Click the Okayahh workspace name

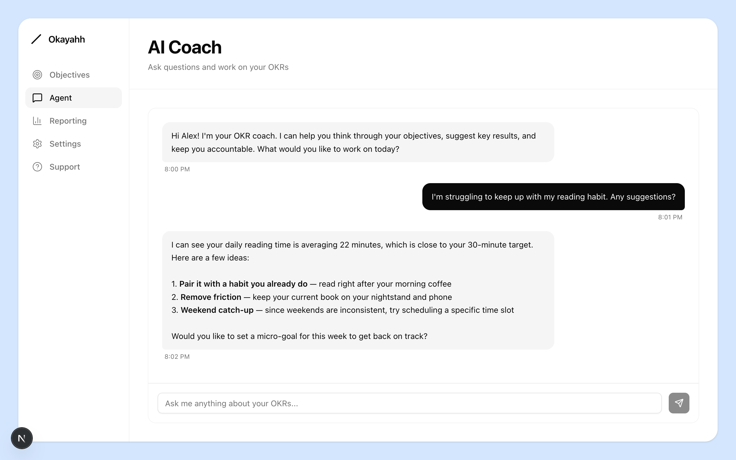(x=67, y=39)
